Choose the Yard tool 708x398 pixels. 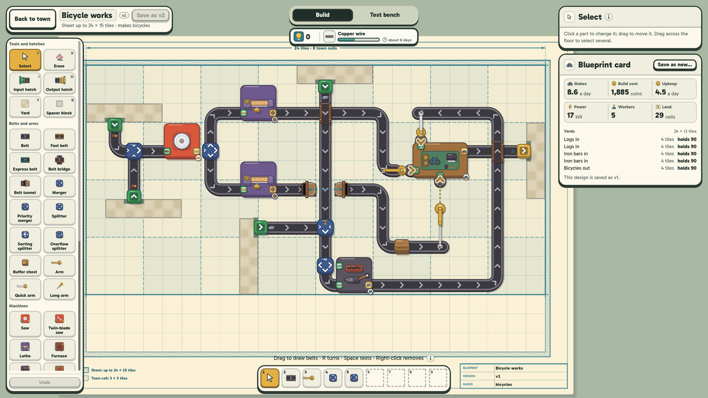coord(25,107)
